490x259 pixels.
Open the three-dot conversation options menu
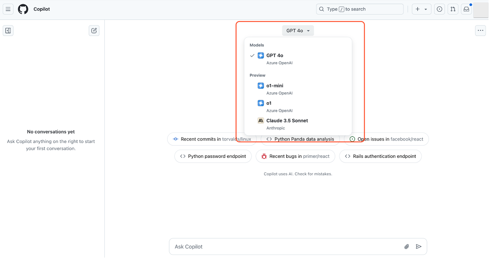(x=480, y=31)
